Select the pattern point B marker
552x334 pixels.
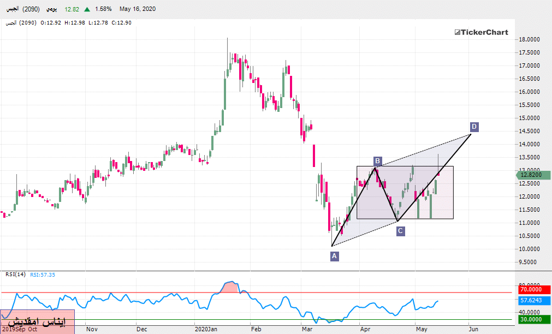click(377, 160)
